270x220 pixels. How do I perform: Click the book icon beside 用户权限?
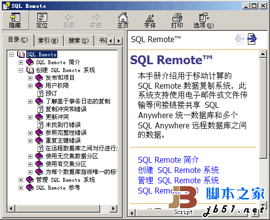click(39, 86)
